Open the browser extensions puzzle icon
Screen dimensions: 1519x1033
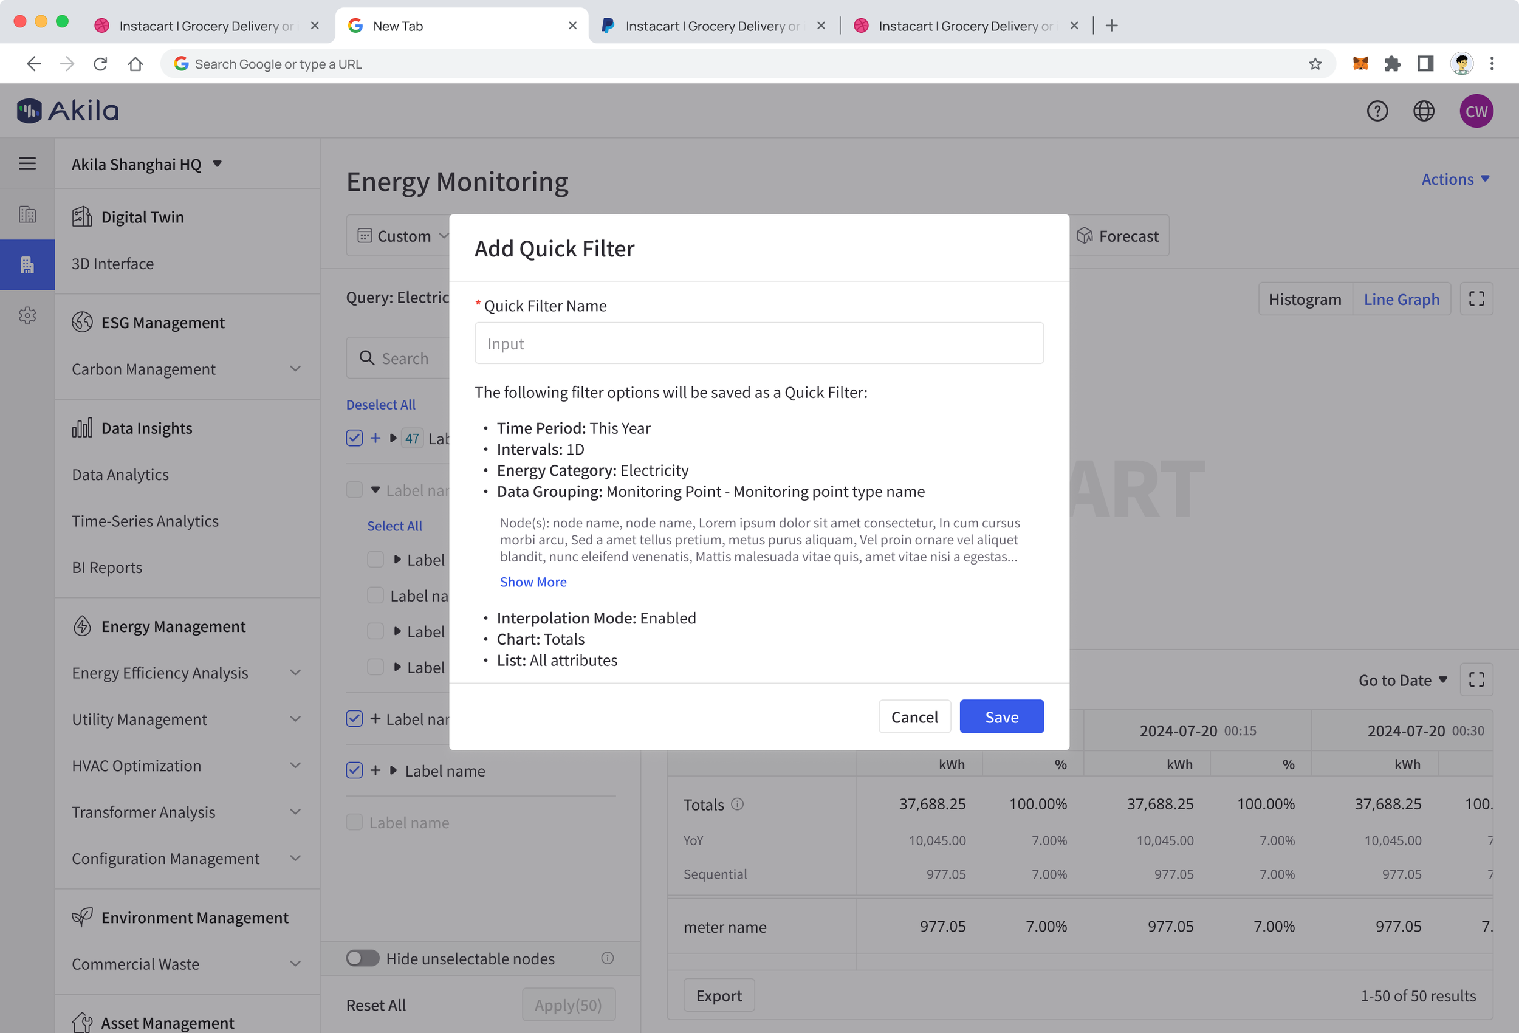pos(1392,64)
